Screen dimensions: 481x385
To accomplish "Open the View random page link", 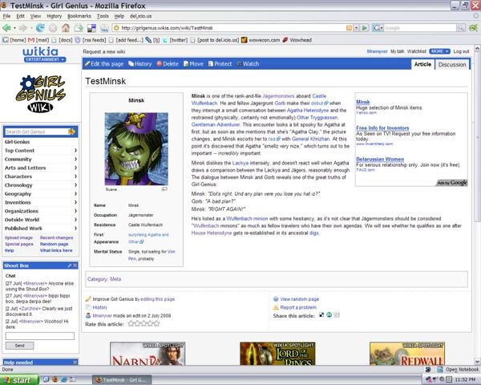I will click(x=299, y=298).
